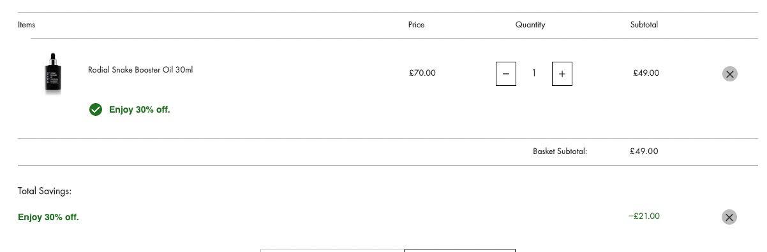Viewport: 767px width, 252px height.
Task: Click the −£21.00 savings amount
Action: (x=644, y=216)
